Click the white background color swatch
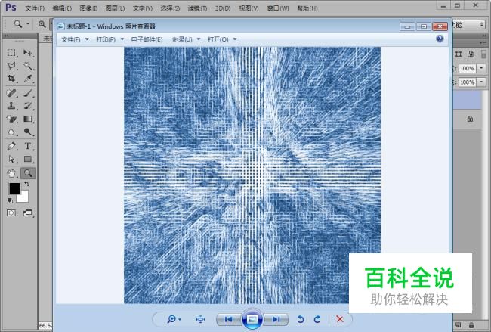This screenshot has height=332, width=491. tap(24, 197)
